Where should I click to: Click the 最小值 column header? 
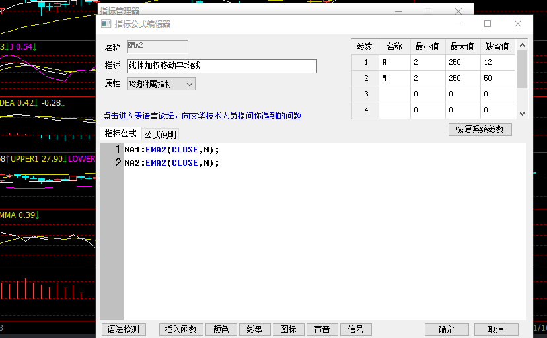(x=427, y=46)
